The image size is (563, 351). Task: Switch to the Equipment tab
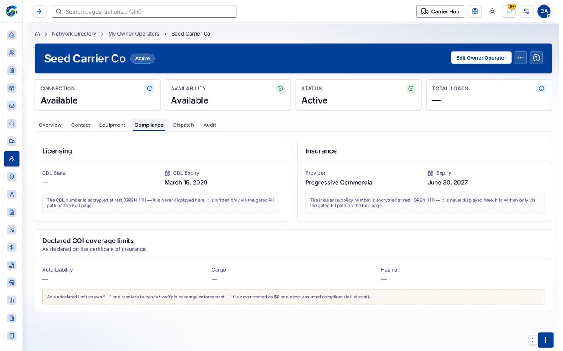coord(112,125)
